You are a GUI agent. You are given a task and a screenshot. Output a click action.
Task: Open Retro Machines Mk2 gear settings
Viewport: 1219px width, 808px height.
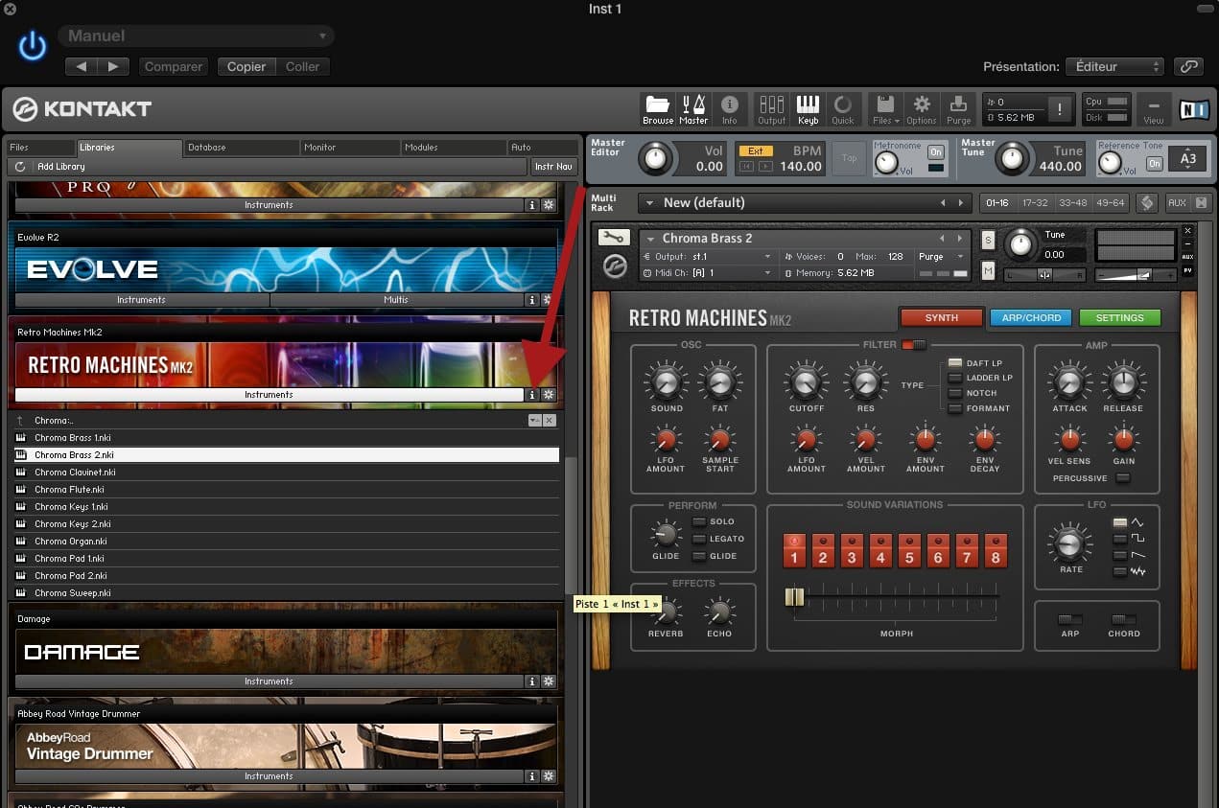tap(549, 395)
